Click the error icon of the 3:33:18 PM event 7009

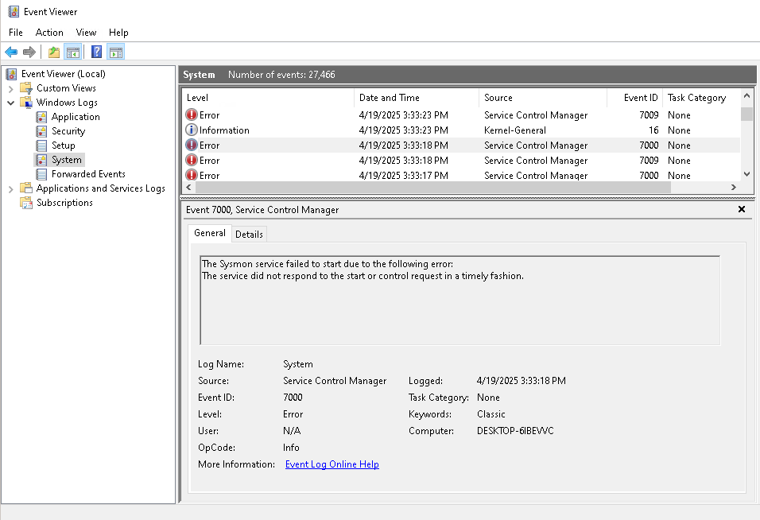[192, 160]
